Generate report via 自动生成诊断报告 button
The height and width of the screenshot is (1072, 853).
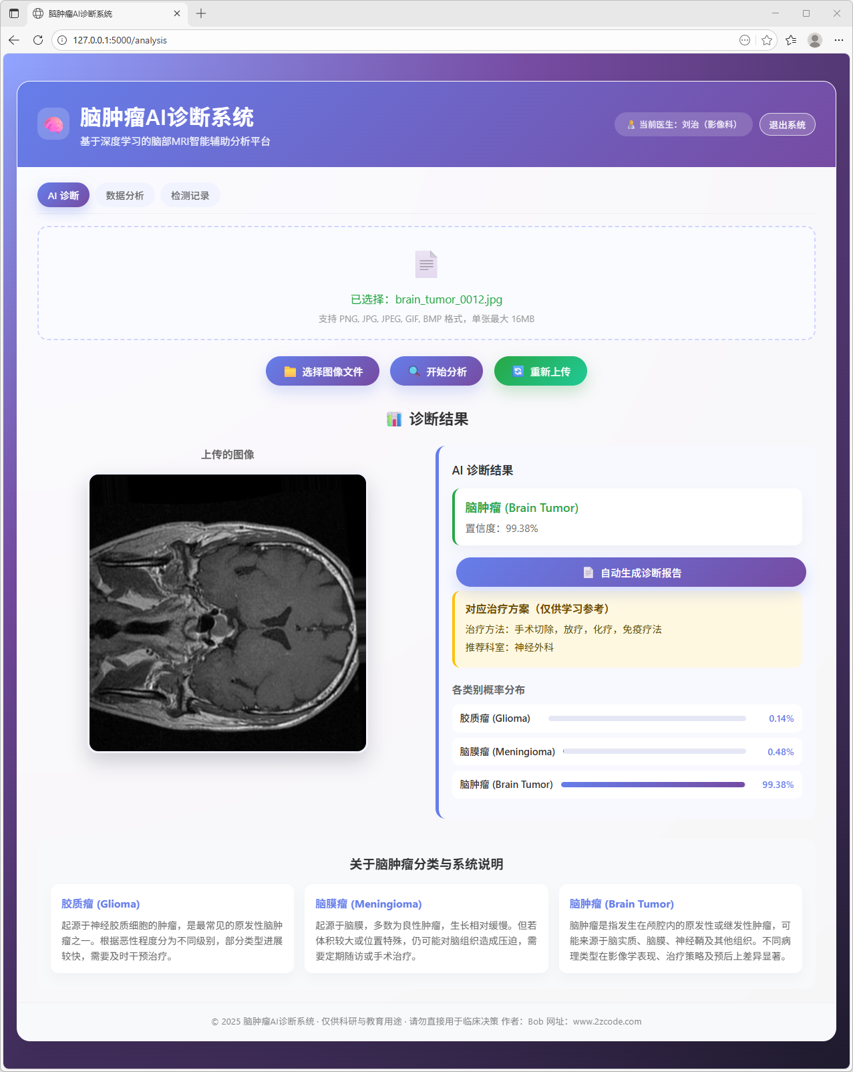click(631, 572)
